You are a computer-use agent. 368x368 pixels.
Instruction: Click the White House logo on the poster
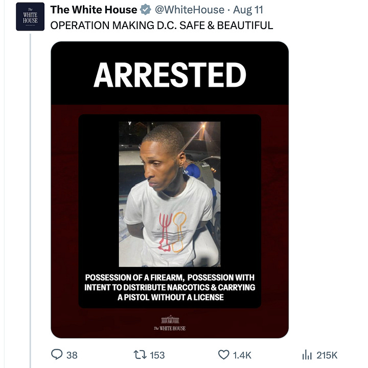[170, 323]
